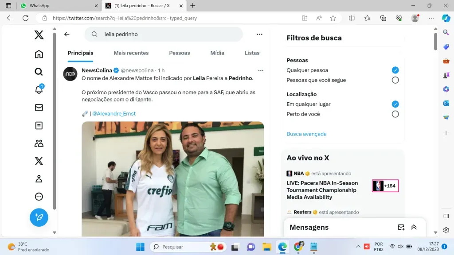Open the X Home icon in sidebar

pyautogui.click(x=39, y=54)
